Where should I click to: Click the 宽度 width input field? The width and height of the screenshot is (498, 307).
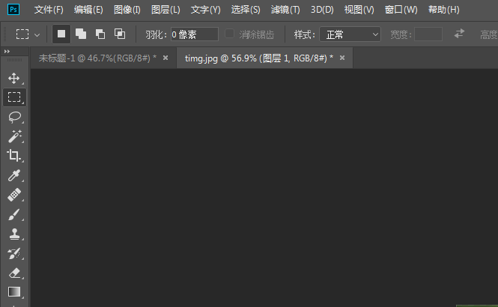pyautogui.click(x=428, y=34)
